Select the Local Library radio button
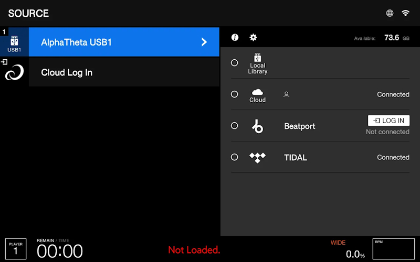Viewport: 420px width, 262px height. pyautogui.click(x=234, y=63)
